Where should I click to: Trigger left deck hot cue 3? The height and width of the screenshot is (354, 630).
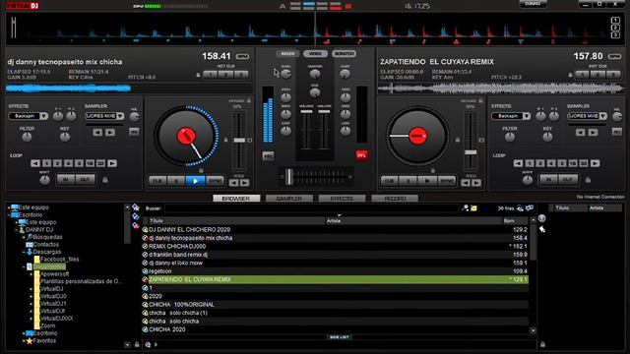pos(241,75)
